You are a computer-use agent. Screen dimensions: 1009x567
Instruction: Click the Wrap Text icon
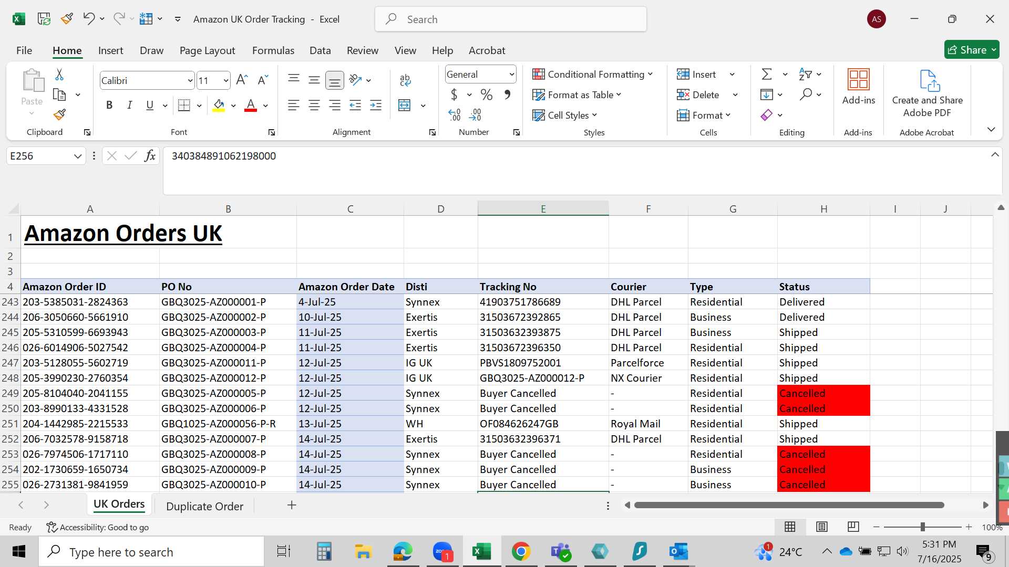pyautogui.click(x=405, y=80)
